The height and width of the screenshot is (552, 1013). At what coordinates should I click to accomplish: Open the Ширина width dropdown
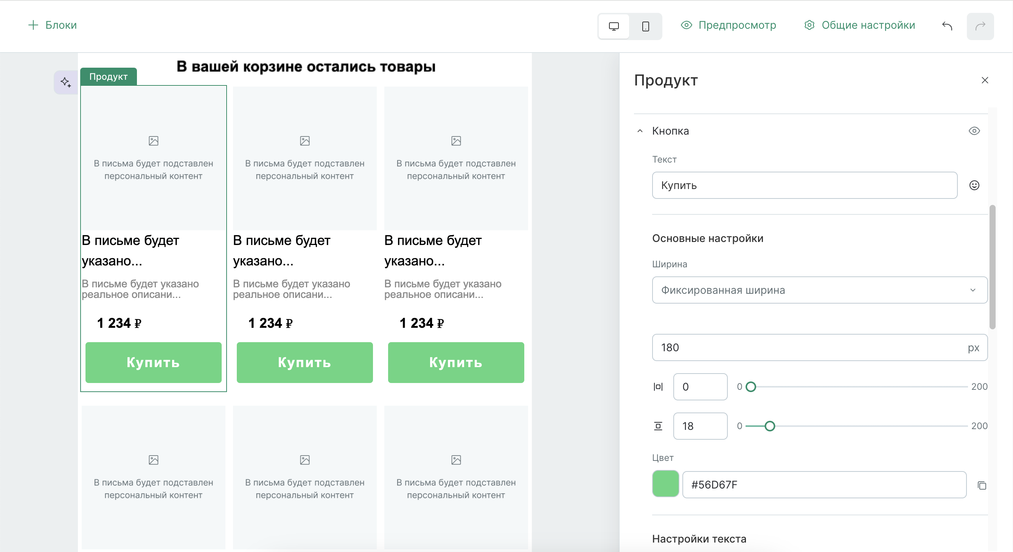click(820, 290)
